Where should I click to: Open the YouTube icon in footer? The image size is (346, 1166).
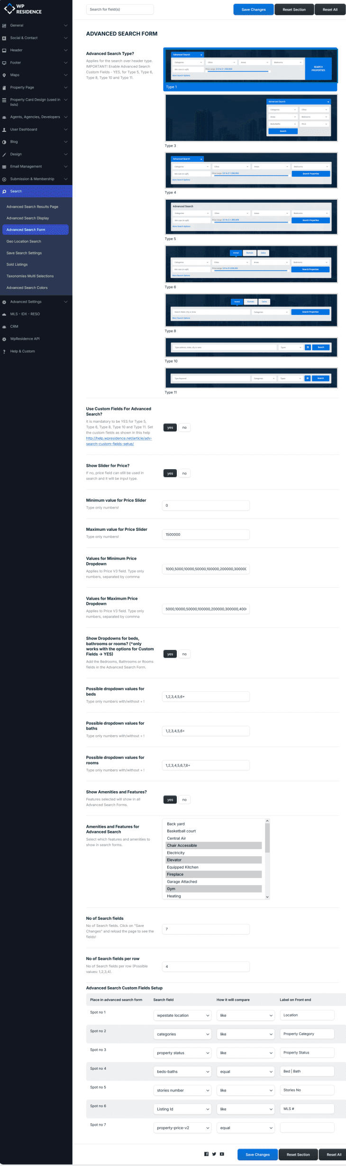click(222, 1154)
